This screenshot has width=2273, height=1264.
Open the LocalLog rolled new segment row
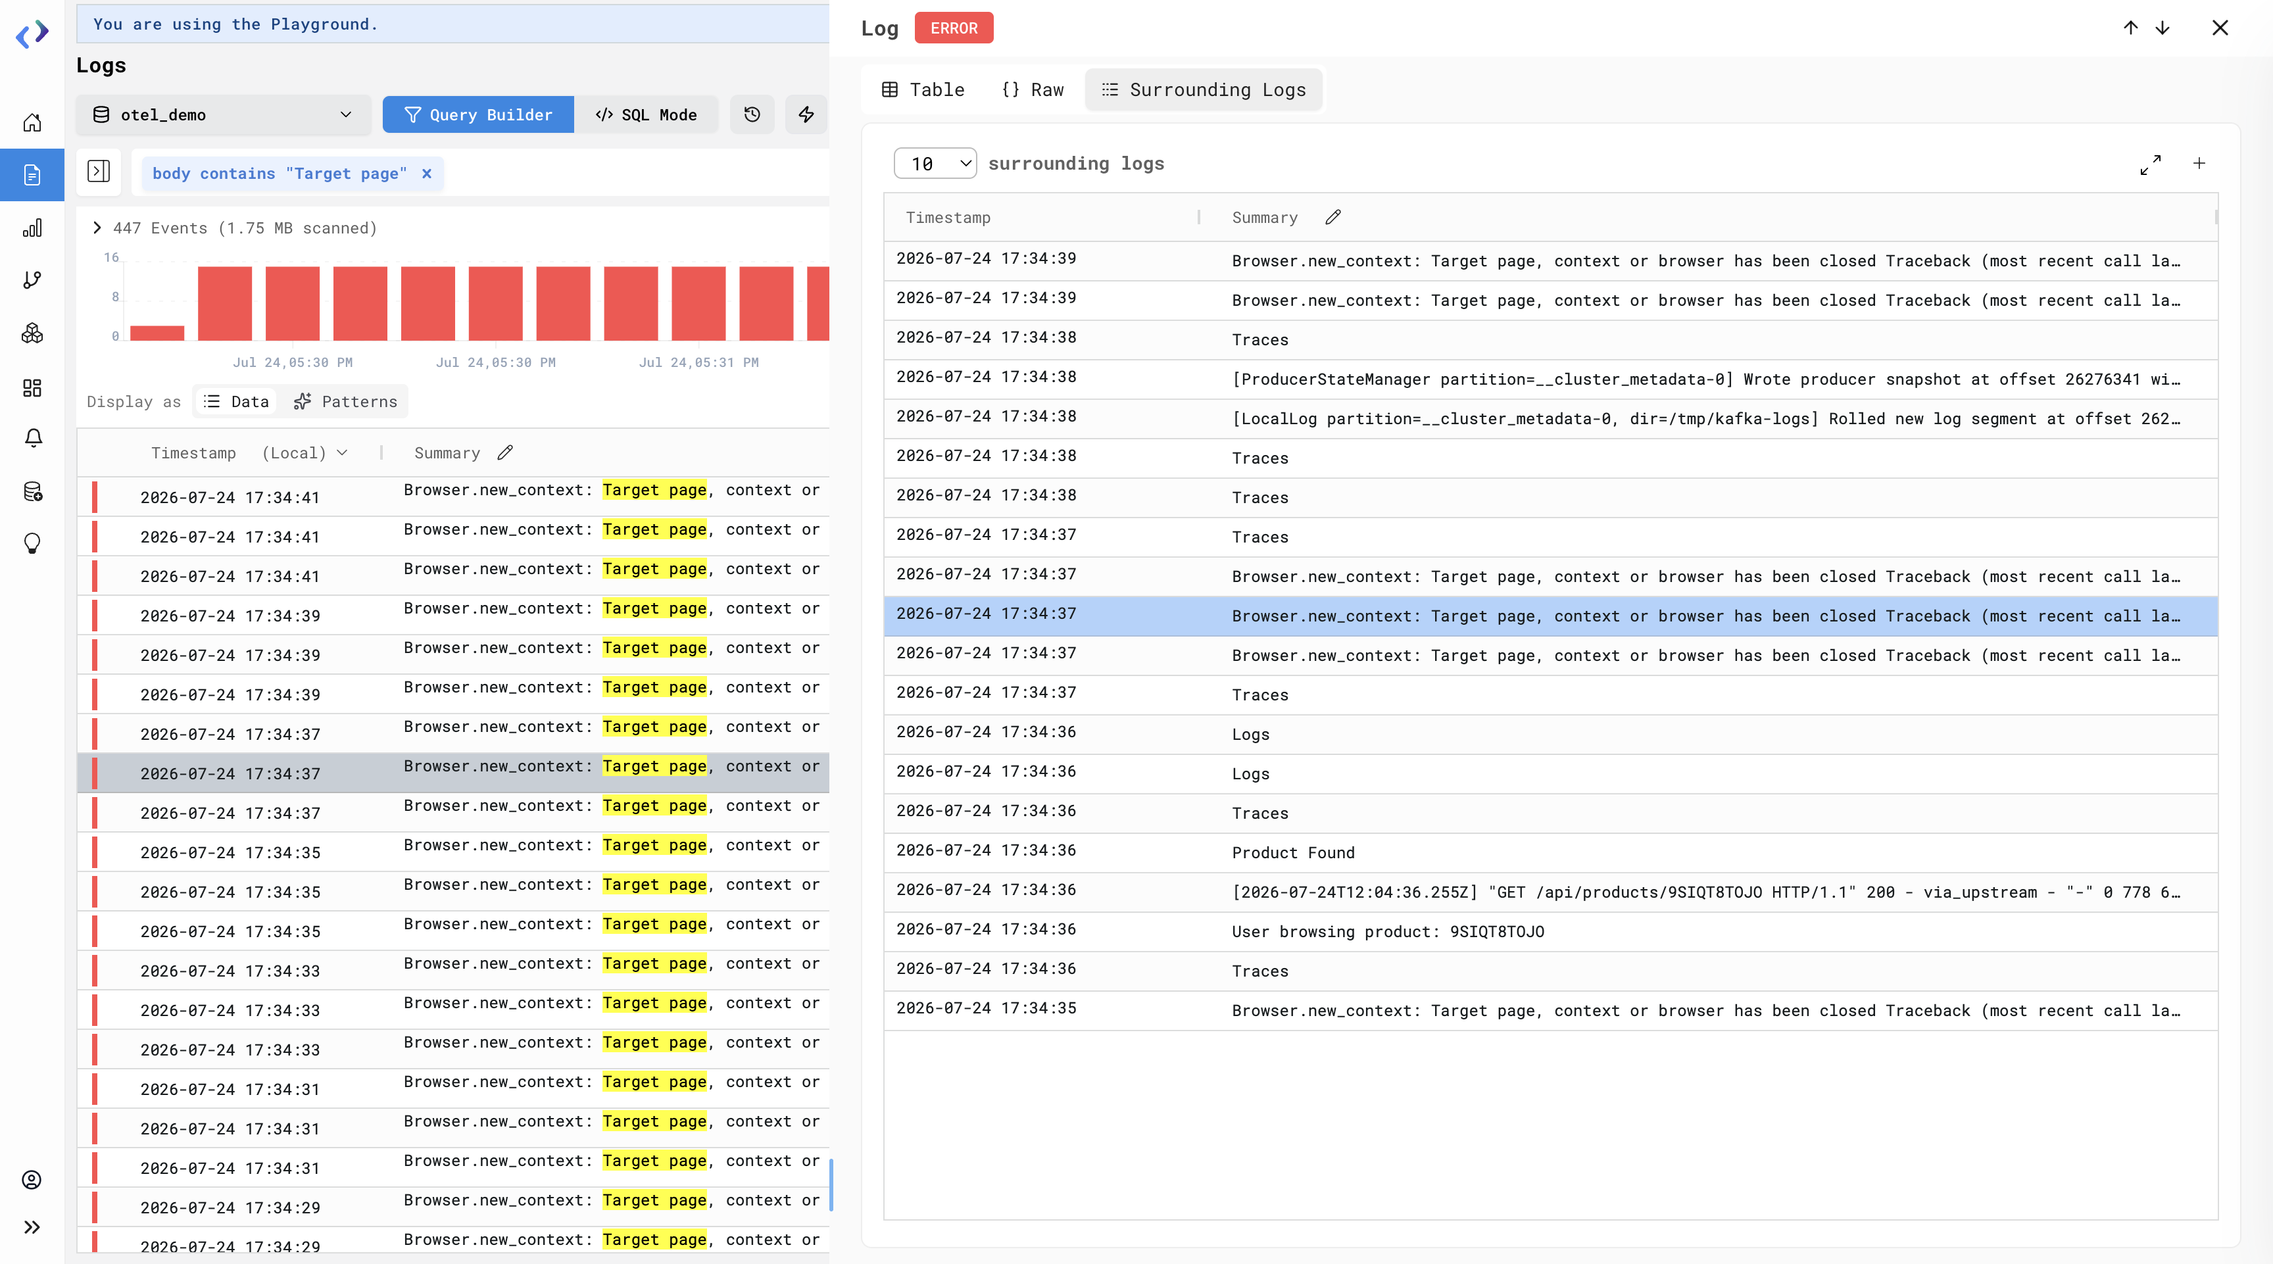1550,418
